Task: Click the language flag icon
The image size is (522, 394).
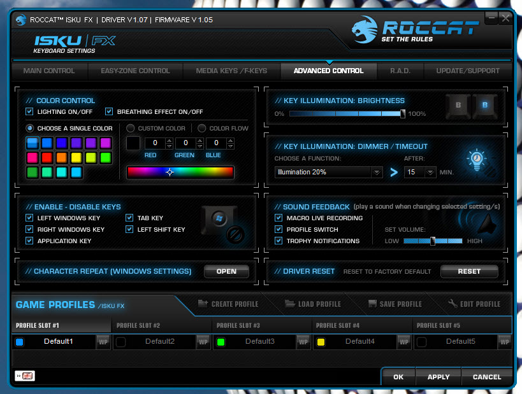Action: [x=25, y=376]
